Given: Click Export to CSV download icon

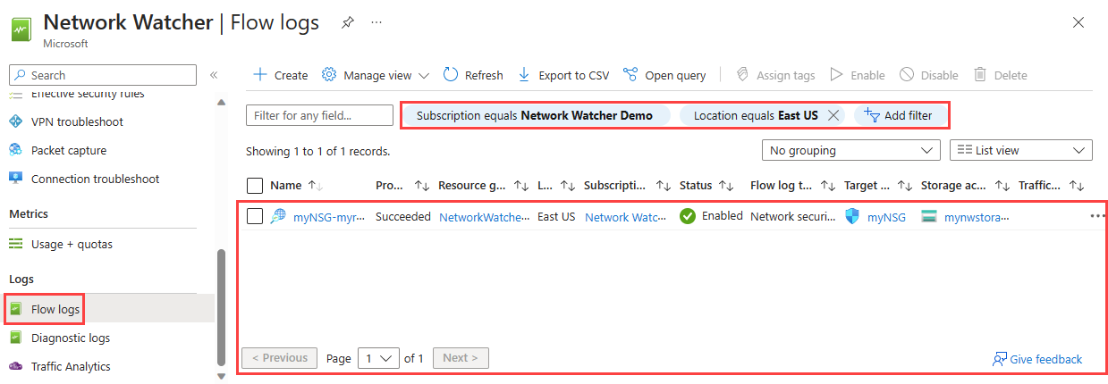Looking at the screenshot, I should (525, 75).
